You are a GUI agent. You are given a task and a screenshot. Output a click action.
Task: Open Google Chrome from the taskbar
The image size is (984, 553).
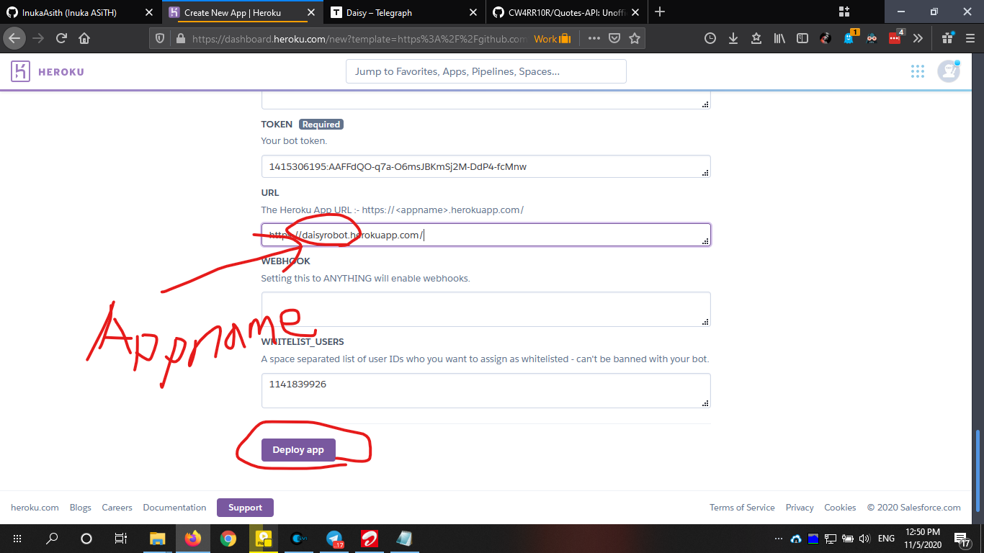[x=228, y=538]
